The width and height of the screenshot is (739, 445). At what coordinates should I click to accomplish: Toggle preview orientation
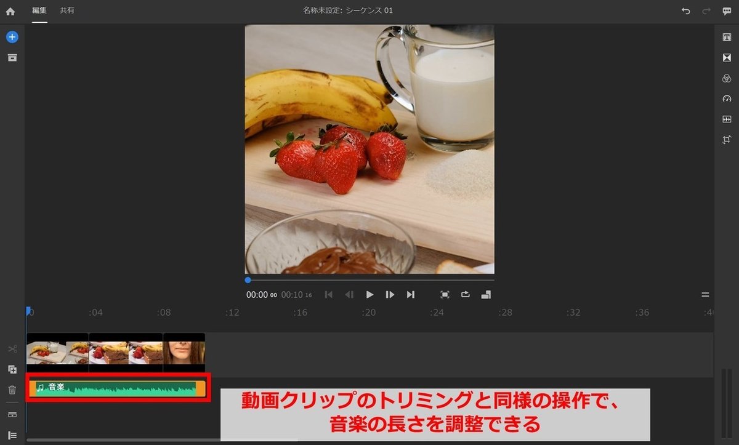click(486, 294)
